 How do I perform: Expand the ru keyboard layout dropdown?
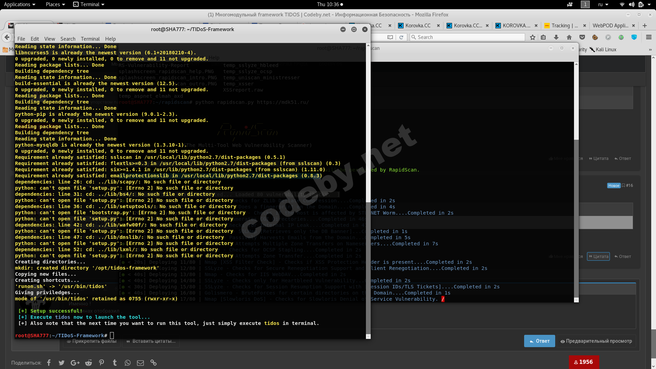(x=603, y=4)
